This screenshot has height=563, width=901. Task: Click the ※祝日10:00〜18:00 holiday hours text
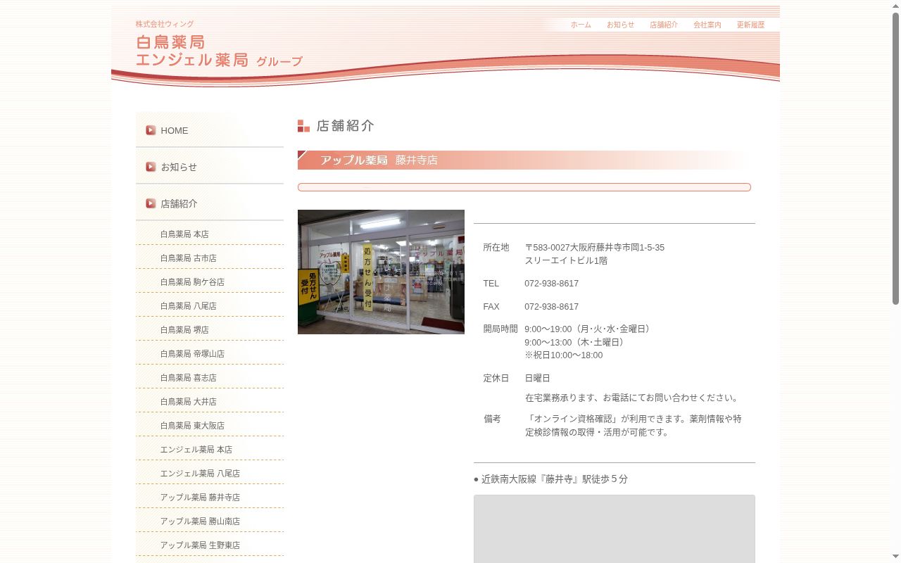(x=564, y=355)
